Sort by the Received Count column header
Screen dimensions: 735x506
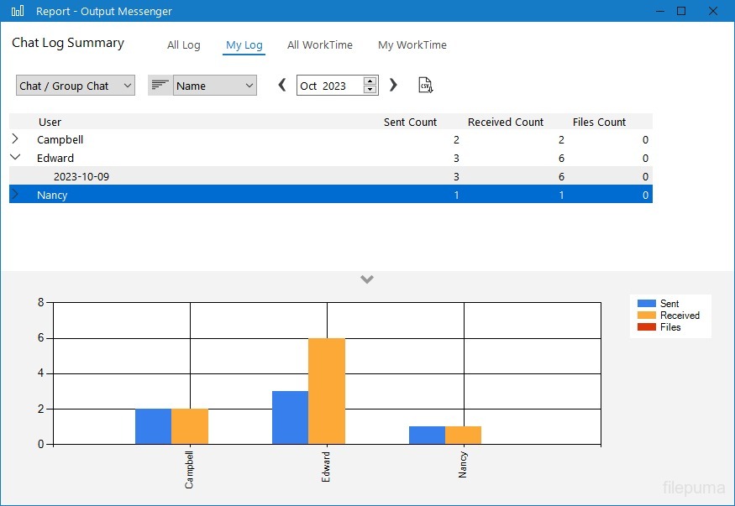click(x=506, y=122)
